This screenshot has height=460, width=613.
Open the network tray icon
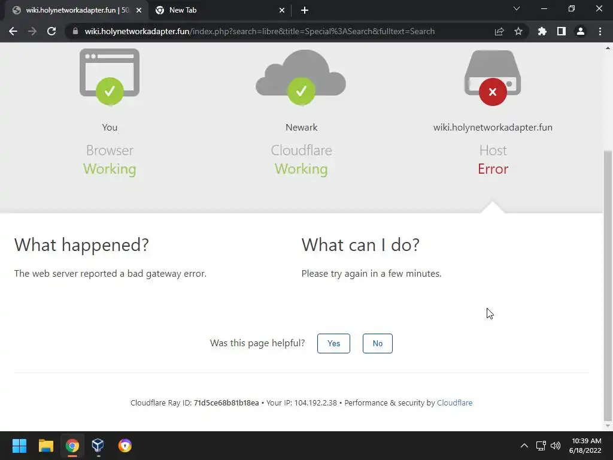(541, 446)
